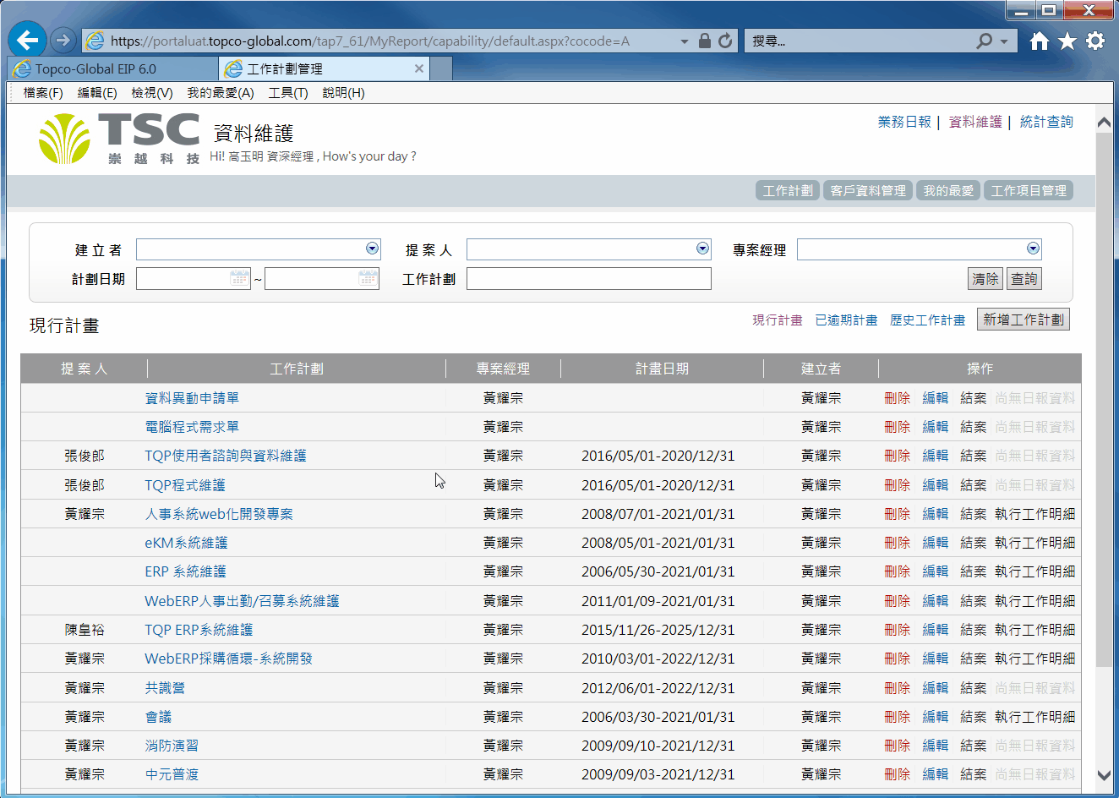Click the search magnifier icon
This screenshot has width=1119, height=798.
984,41
